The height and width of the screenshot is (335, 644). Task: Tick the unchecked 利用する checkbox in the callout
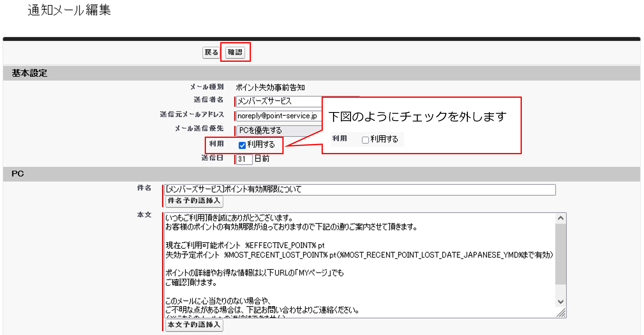click(365, 140)
